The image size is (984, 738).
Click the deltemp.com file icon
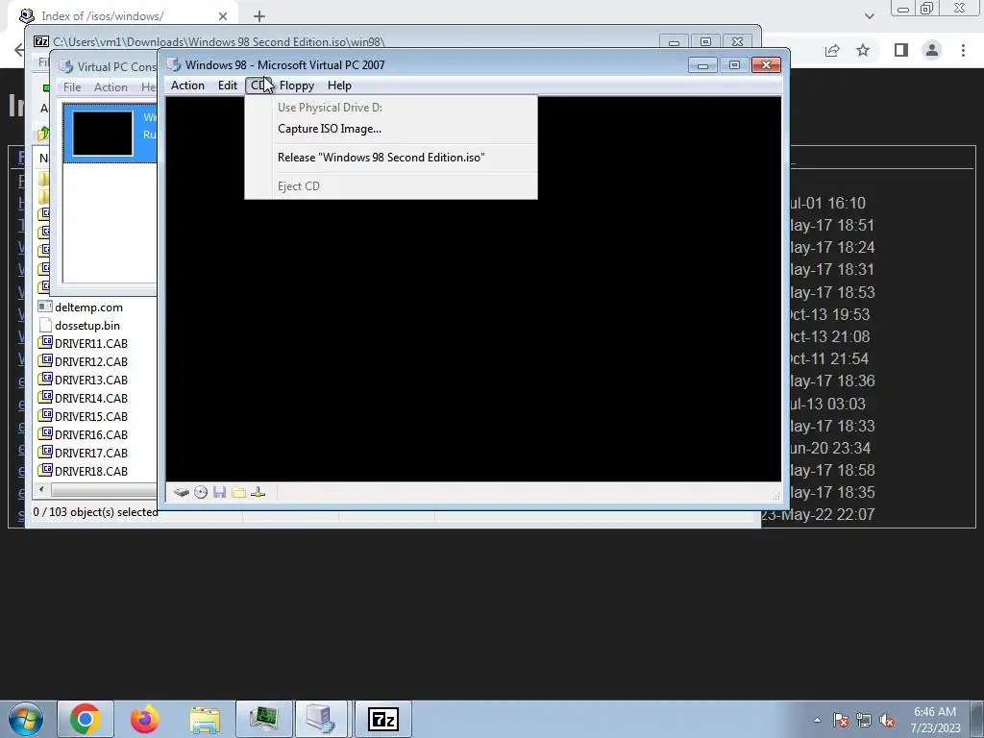(x=44, y=307)
